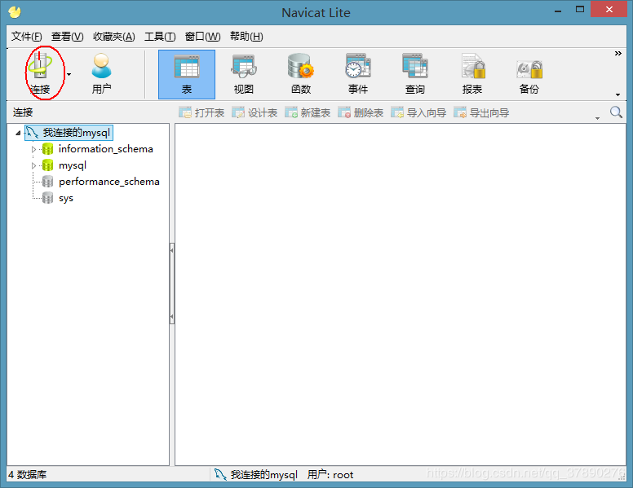The height and width of the screenshot is (488, 633).
Task: Open the User (用户) manager icon
Action: tap(101, 73)
